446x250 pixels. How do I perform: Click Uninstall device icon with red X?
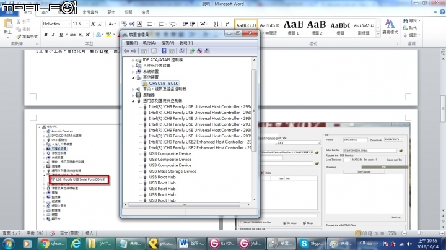coord(199,51)
